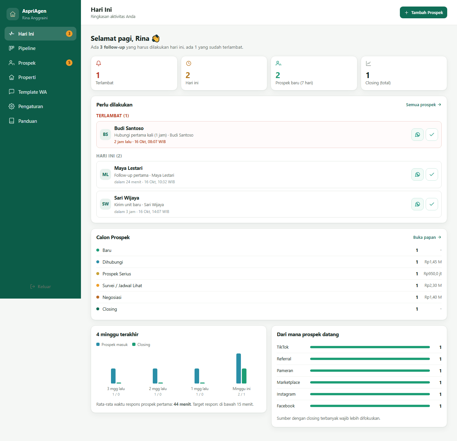The width and height of the screenshot is (457, 441).
Task: Click the AspriAgen home logo icon
Action: (x=13, y=14)
